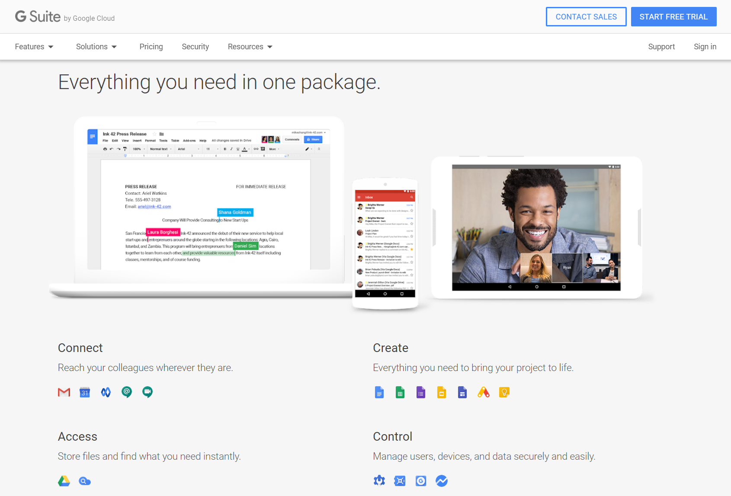Open the round trend chart icon under Control
This screenshot has width=731, height=496.
442,481
